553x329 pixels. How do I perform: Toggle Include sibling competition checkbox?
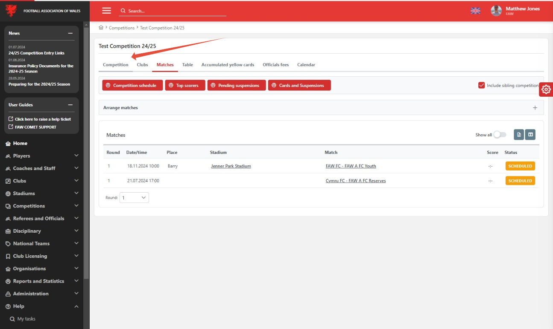pos(482,85)
